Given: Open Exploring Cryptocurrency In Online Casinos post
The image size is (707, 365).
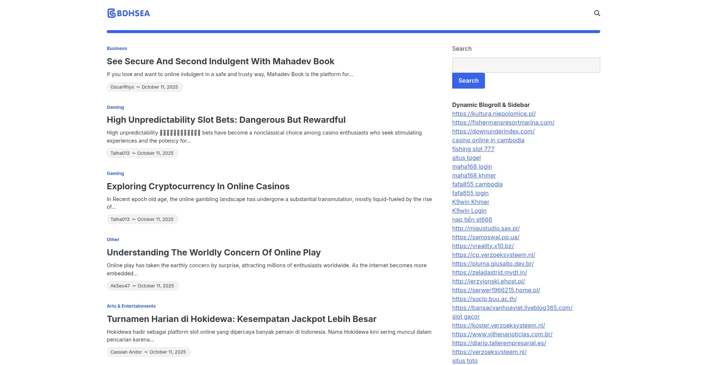Looking at the screenshot, I should click(x=198, y=186).
